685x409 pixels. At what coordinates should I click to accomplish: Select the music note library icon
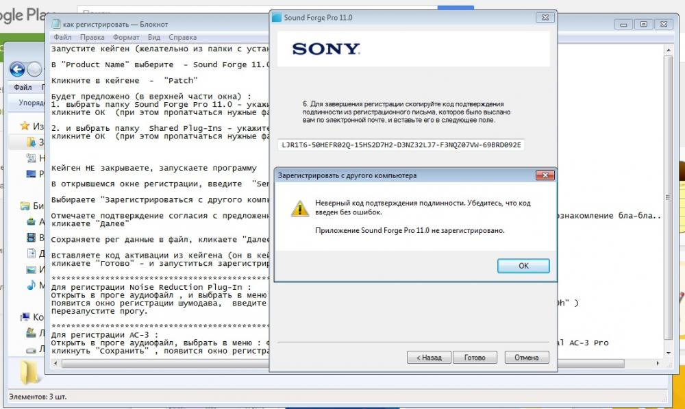click(x=31, y=285)
